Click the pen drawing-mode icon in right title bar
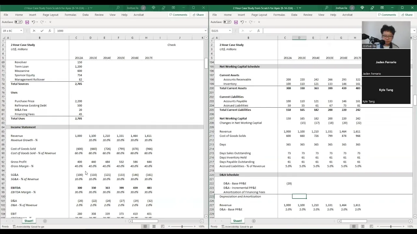This screenshot has height=234, width=417. [x=372, y=8]
